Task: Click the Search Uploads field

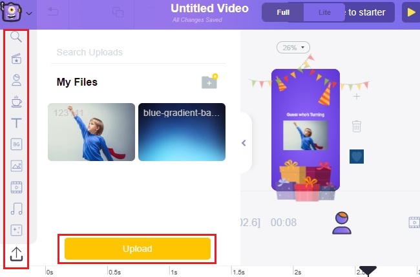Action: pos(138,52)
